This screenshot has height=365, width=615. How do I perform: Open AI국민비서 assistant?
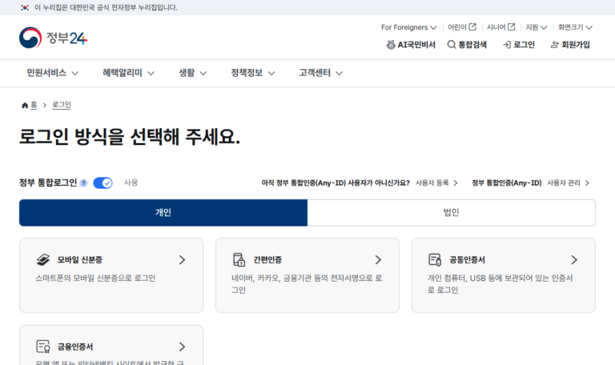(x=411, y=45)
